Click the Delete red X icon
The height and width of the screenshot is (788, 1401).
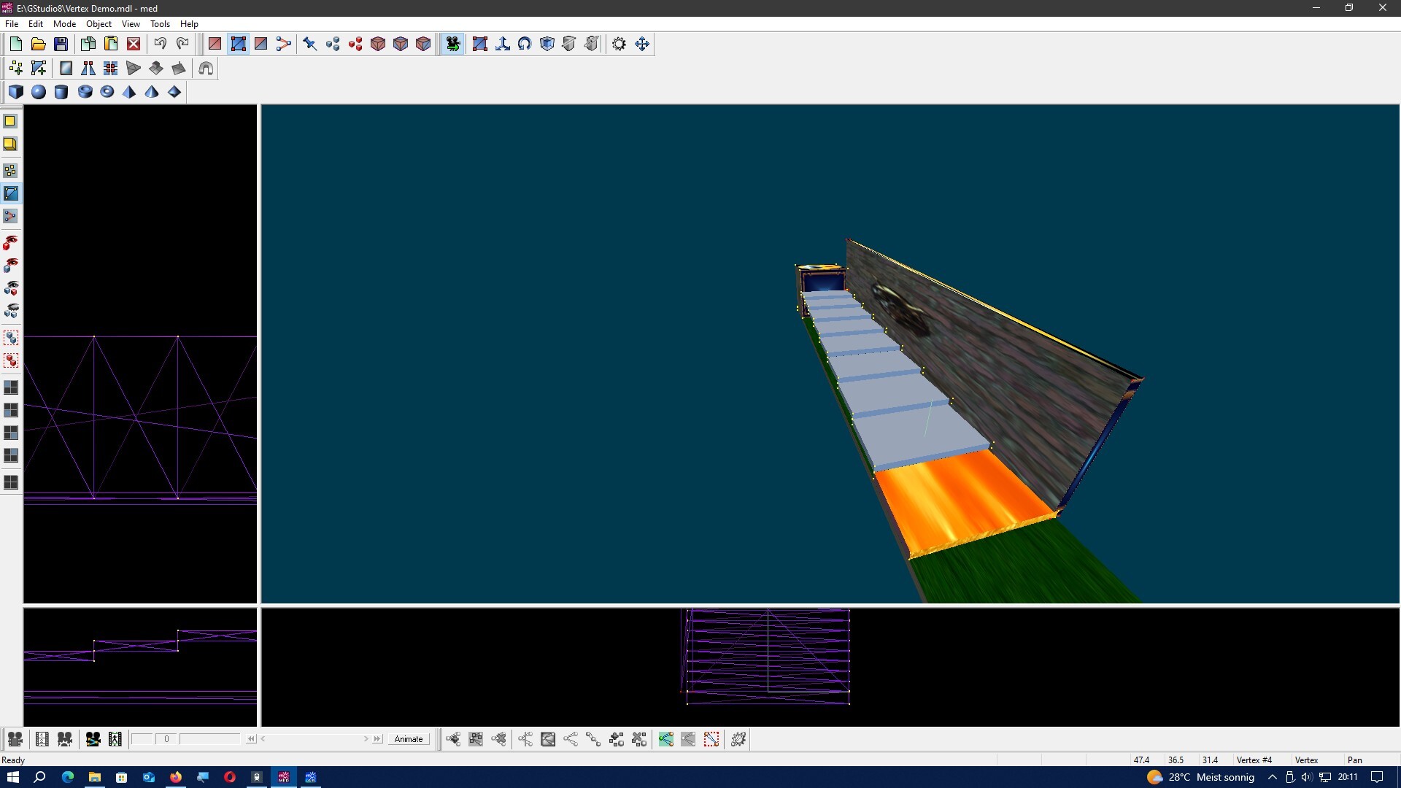pos(134,45)
